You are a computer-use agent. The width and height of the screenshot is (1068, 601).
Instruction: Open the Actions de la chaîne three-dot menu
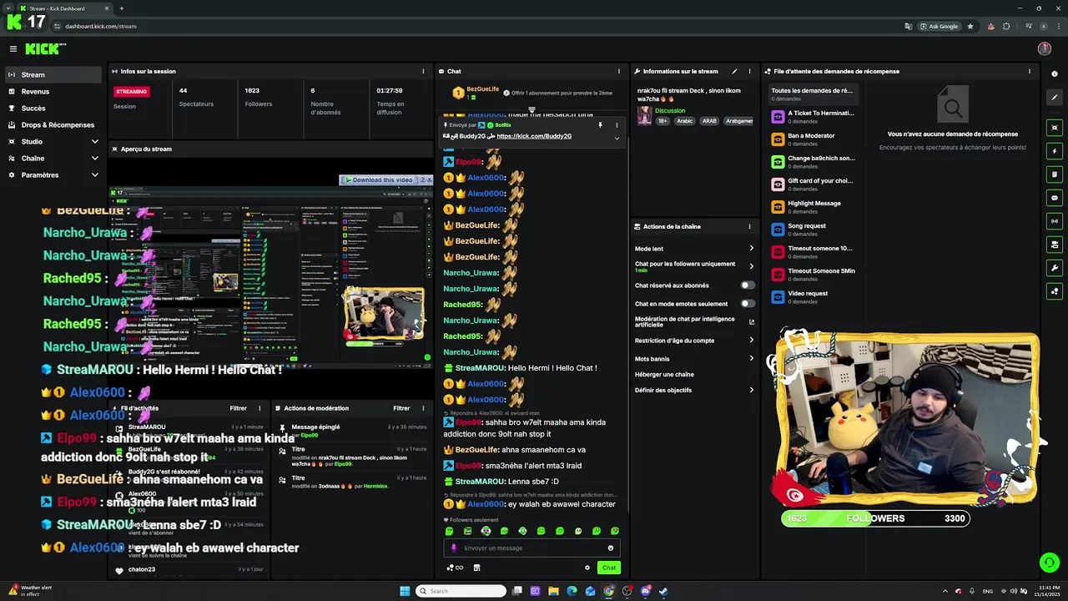pos(749,226)
